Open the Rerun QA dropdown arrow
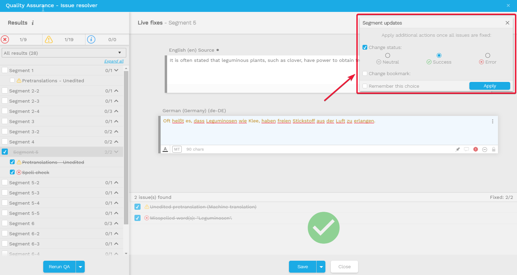This screenshot has height=275, width=517. 80,267
